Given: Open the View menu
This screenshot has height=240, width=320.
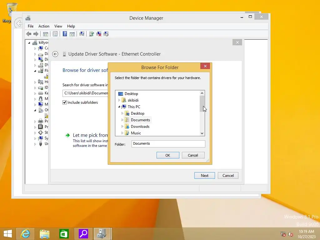Looking at the screenshot, I should tap(58, 26).
